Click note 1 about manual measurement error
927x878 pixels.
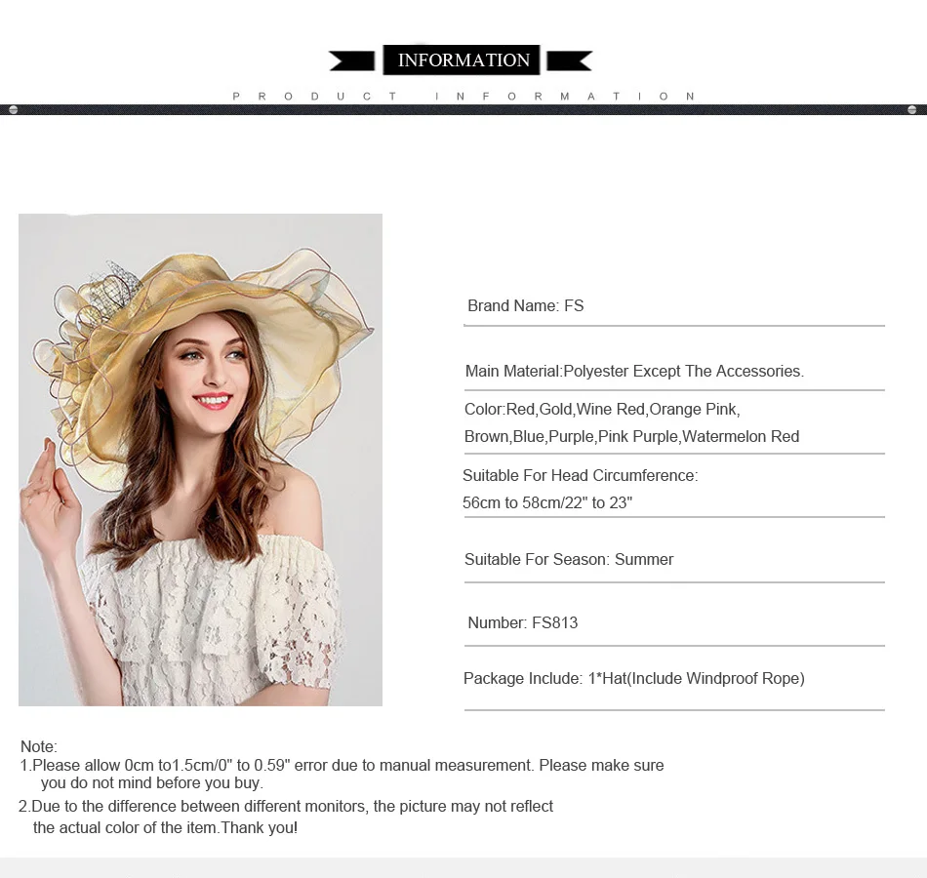point(342,765)
